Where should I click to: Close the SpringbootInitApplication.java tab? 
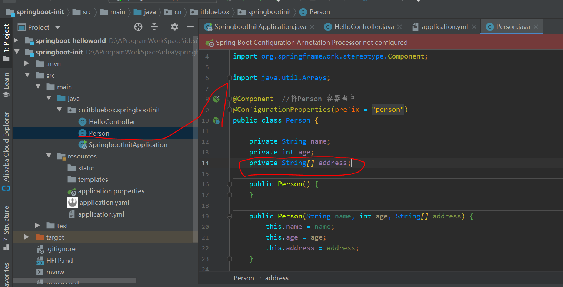click(x=312, y=27)
